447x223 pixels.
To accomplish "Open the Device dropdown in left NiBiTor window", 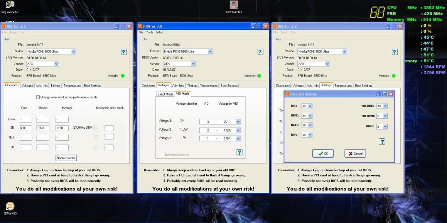I will (x=74, y=51).
